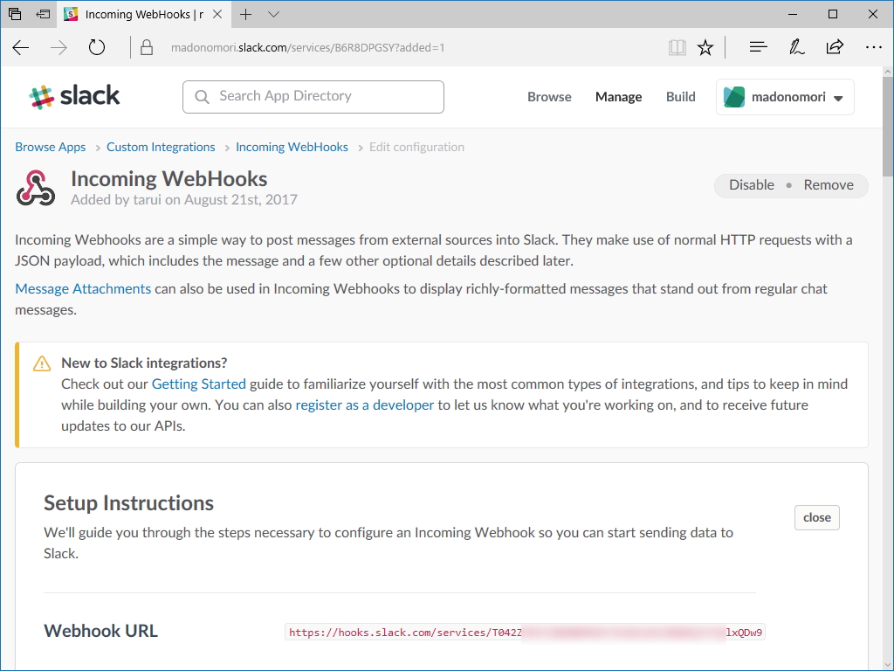The height and width of the screenshot is (671, 894).
Task: Close the Setup Instructions section
Action: pos(816,517)
